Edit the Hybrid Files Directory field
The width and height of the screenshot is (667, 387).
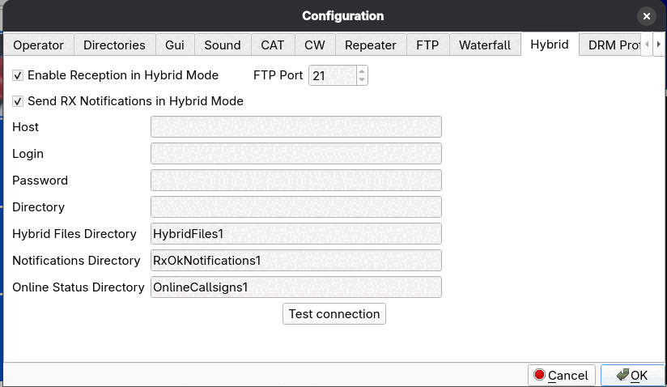click(x=296, y=234)
